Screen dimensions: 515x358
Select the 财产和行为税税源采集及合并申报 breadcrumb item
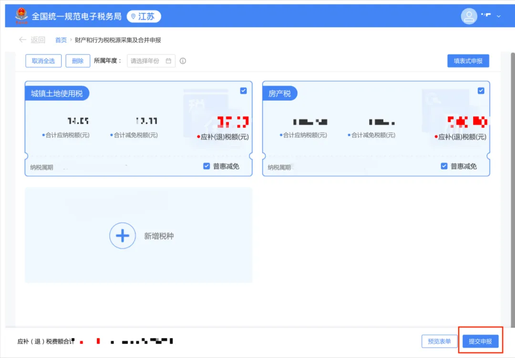point(117,40)
